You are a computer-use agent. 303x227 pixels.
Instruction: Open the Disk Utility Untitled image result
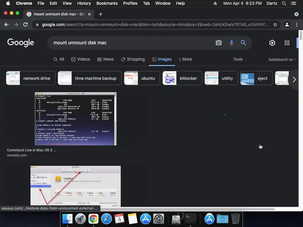[x=75, y=186]
